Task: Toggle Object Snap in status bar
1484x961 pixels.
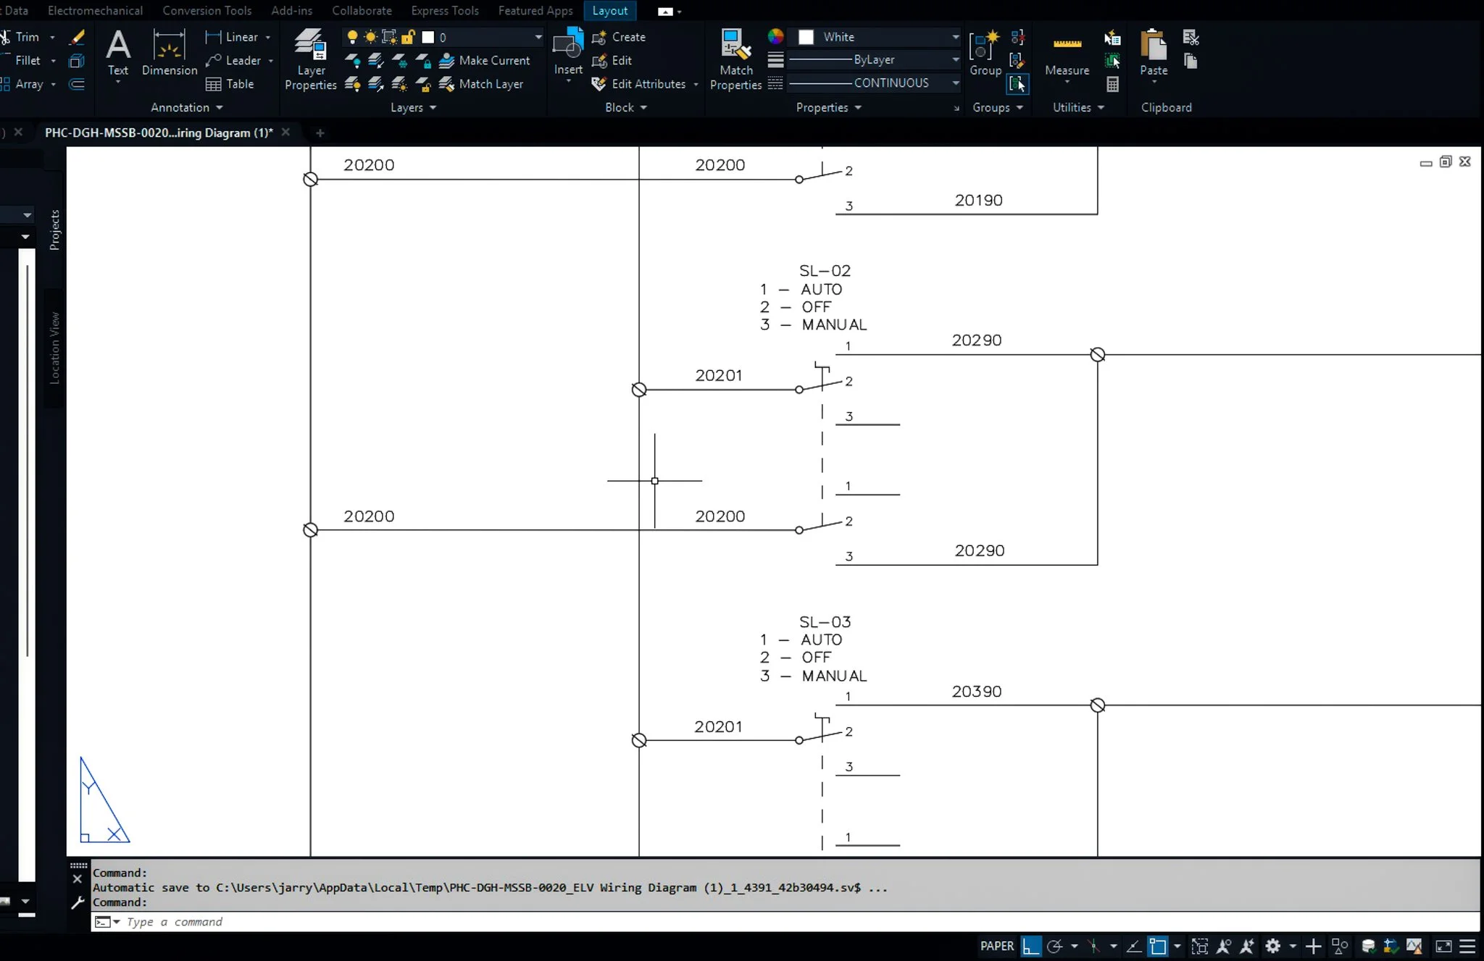Action: [1158, 946]
